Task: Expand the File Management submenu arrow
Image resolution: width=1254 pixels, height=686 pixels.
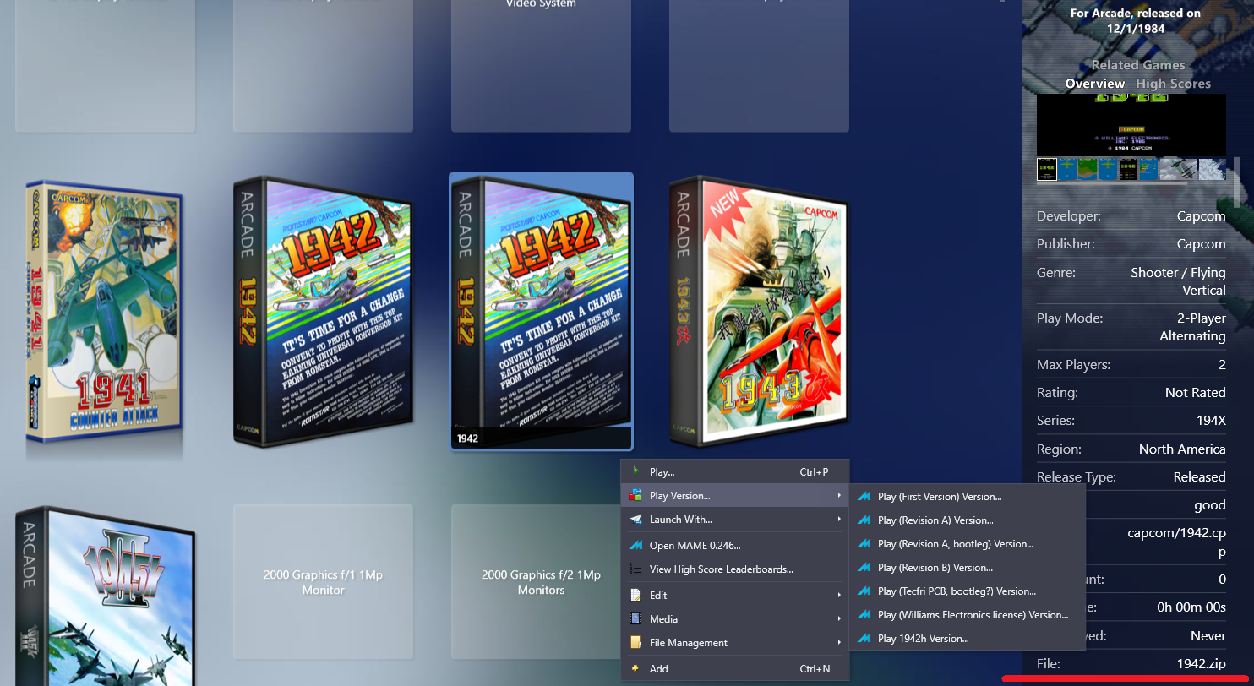Action: coord(839,643)
